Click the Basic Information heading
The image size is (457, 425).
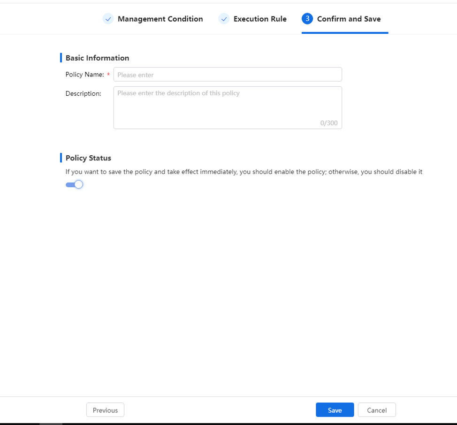pyautogui.click(x=97, y=58)
